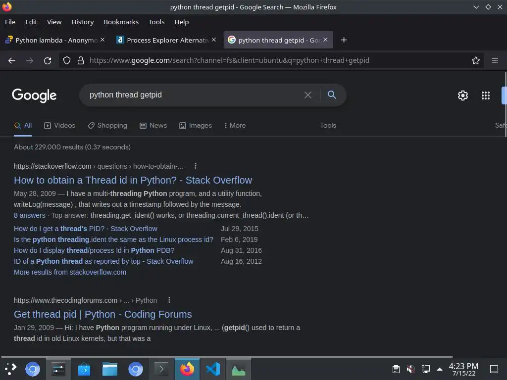This screenshot has width=507, height=380.
Task: Open Google apps grid
Action: (486, 95)
